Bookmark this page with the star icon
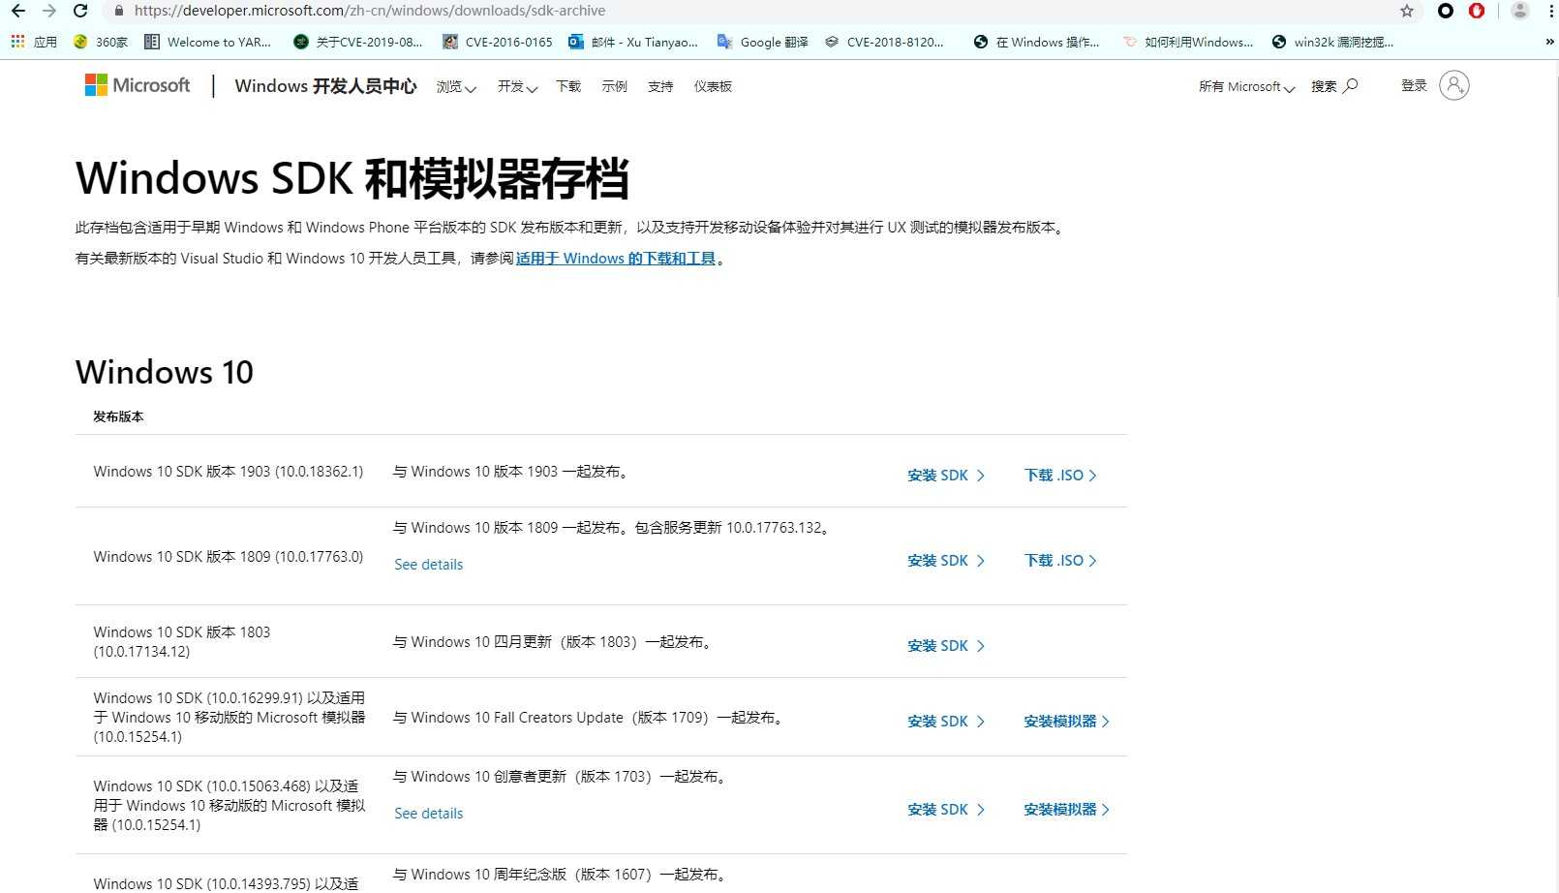Image resolution: width=1559 pixels, height=893 pixels. click(x=1407, y=11)
